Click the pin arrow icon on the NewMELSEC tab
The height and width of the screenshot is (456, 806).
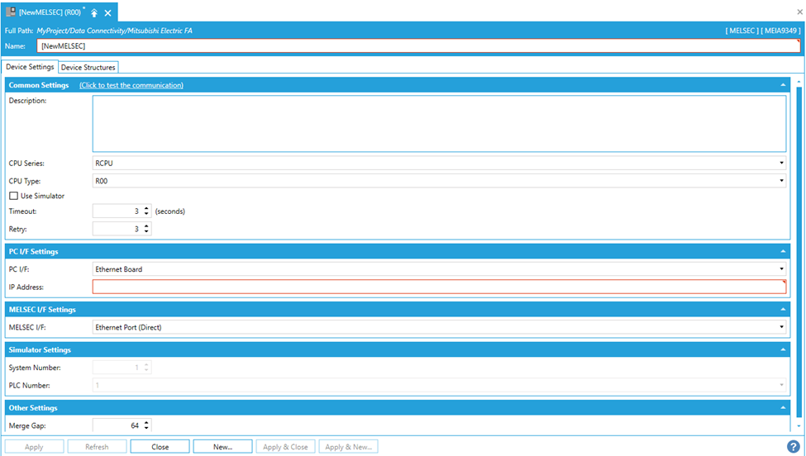pyautogui.click(x=94, y=13)
